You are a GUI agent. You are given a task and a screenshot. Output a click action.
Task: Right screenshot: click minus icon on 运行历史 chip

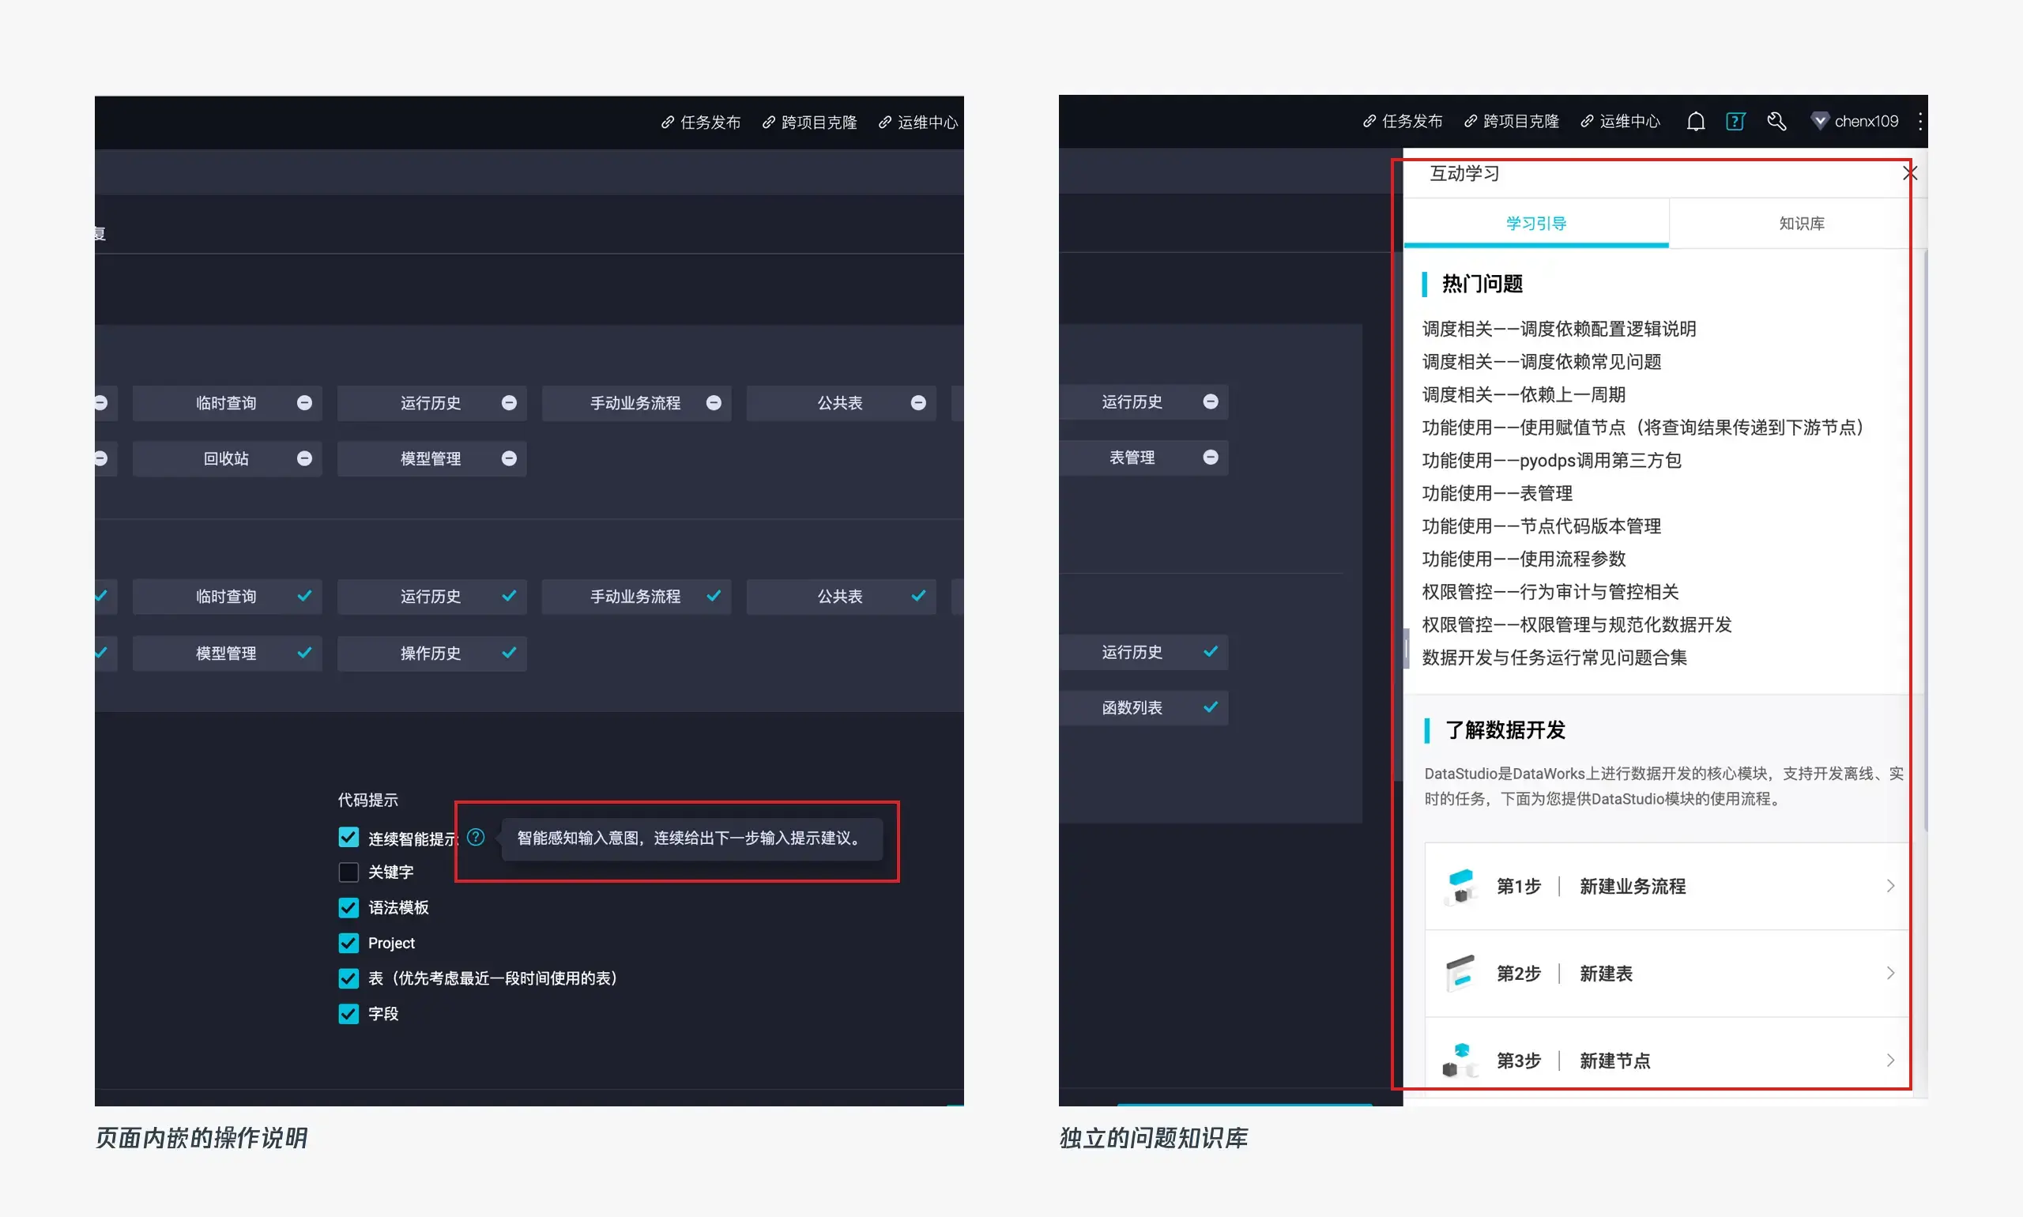pos(1211,401)
